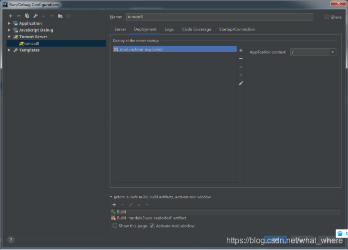Select Build 'module3:war exploded' artifact task
348x250 pixels.
[226, 218]
